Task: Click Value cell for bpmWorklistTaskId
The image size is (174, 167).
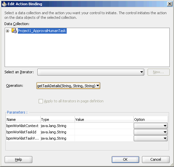Action: pos(104,132)
